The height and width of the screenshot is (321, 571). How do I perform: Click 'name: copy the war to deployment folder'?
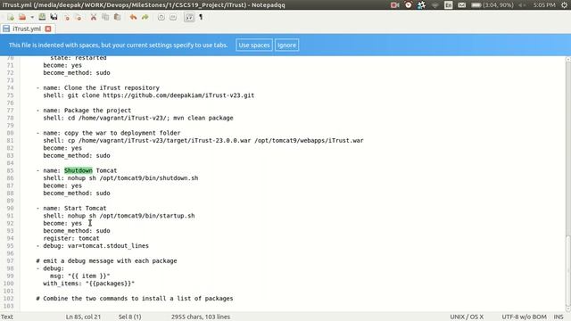point(108,133)
